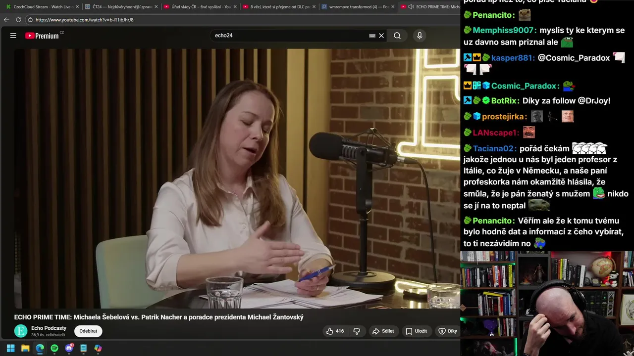
Task: Reload the page with the refresh icon
Action: 18,20
